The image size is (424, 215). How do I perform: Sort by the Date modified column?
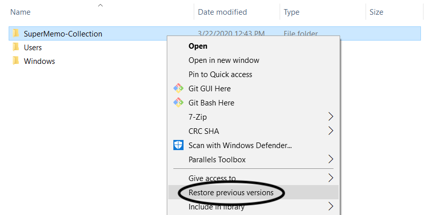coord(222,12)
